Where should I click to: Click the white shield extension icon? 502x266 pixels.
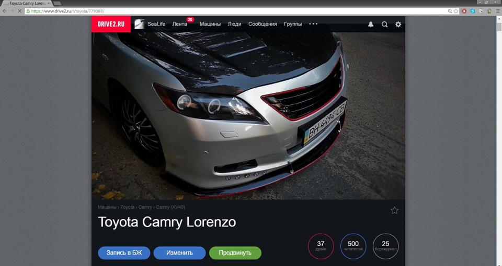click(481, 11)
